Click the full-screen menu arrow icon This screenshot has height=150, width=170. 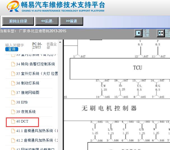pyautogui.click(x=138, y=33)
